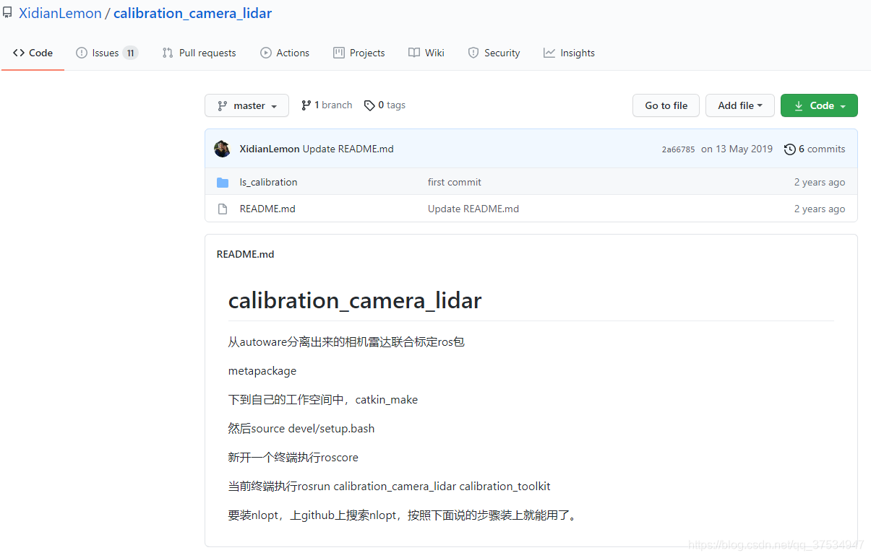Image resolution: width=871 pixels, height=558 pixels.
Task: Click the readme line mentioning catkin_make
Action: point(323,400)
